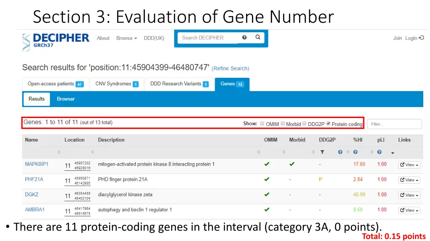Viewport: 430px width, 241px height.
Task: Sort by OMIM column arrows
Action: (283, 152)
